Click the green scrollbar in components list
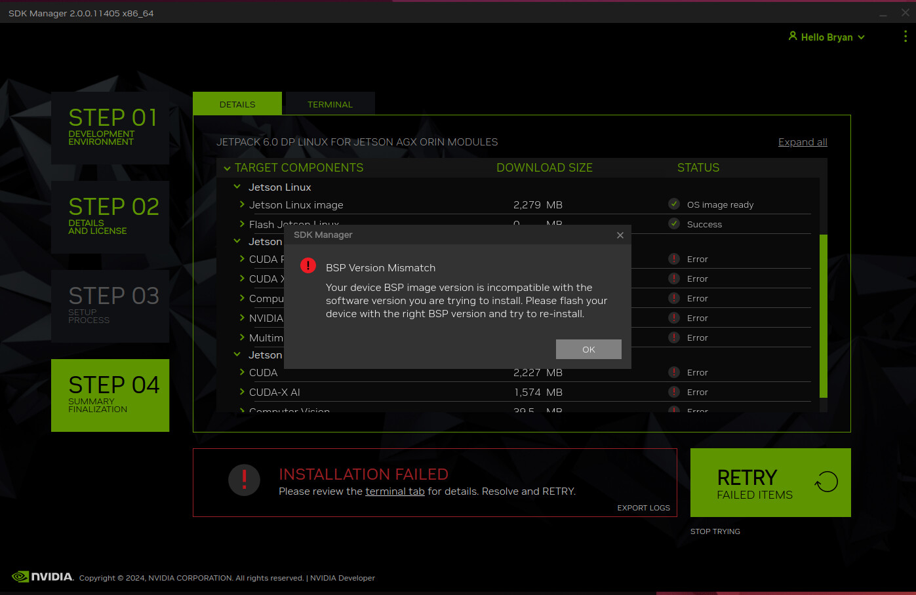 (824, 315)
